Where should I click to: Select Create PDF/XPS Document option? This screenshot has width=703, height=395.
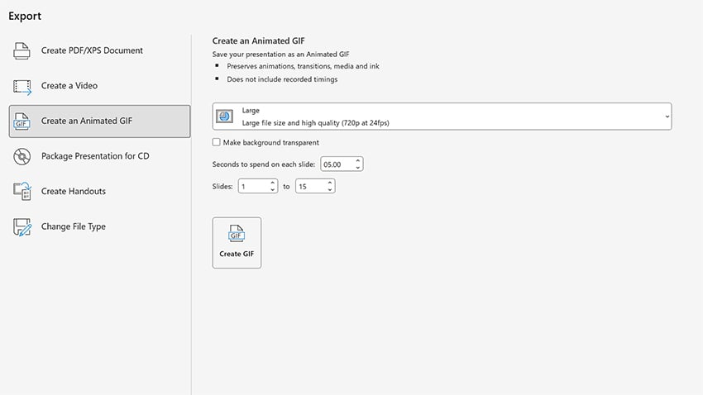pos(92,51)
